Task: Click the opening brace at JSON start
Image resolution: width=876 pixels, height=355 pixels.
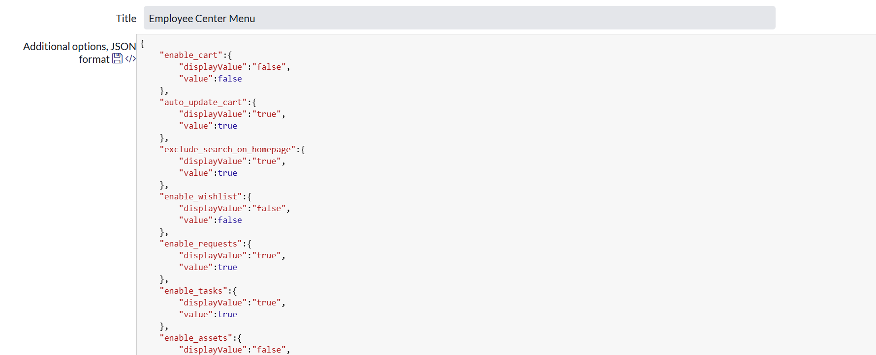Action: 142,43
